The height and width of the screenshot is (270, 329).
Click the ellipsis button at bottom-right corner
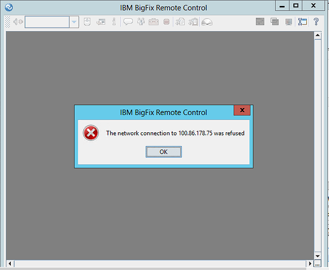[x=318, y=264]
